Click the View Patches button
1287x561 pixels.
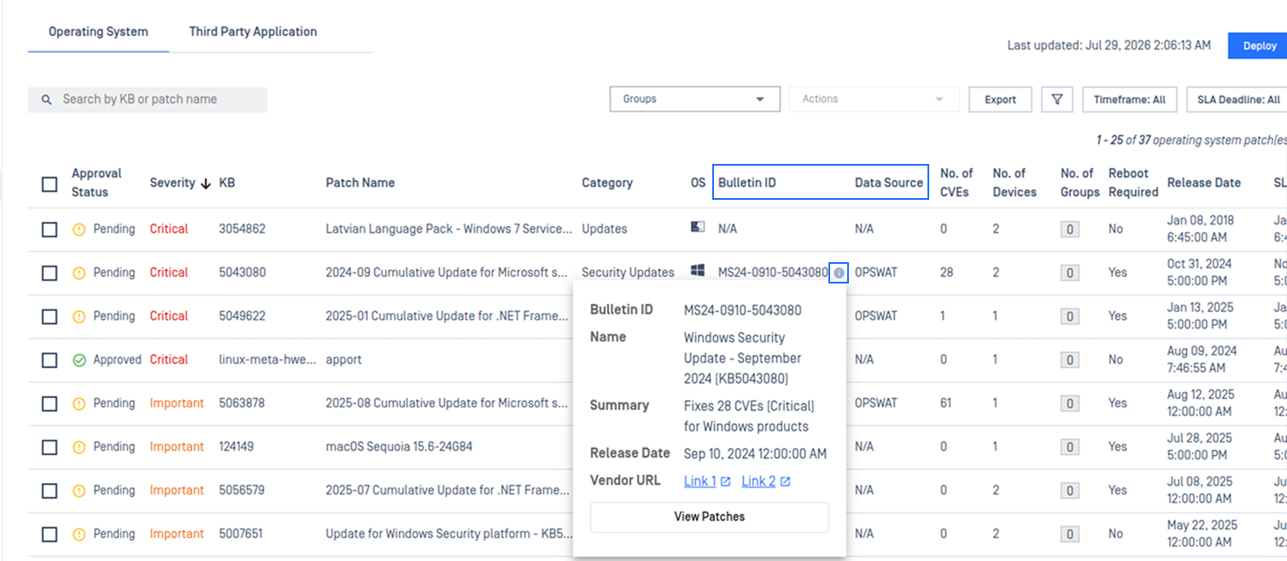pyautogui.click(x=710, y=517)
